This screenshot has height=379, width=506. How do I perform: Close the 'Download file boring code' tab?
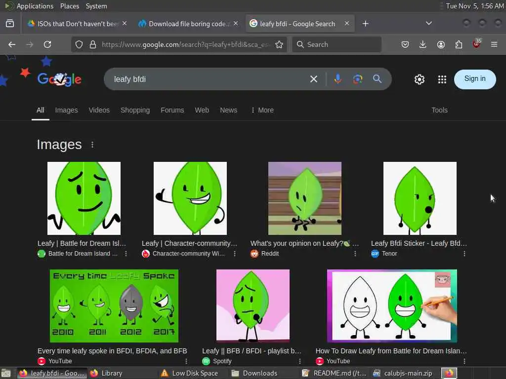coord(236,24)
